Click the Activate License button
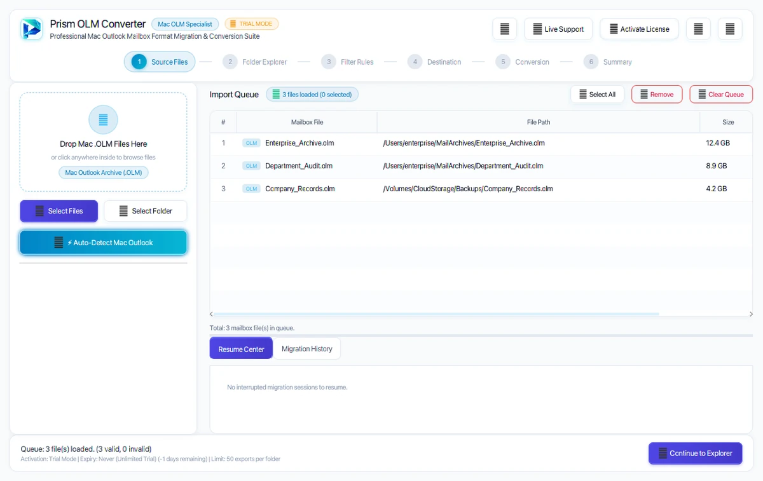Screen dimensions: 763x481 click(x=639, y=29)
